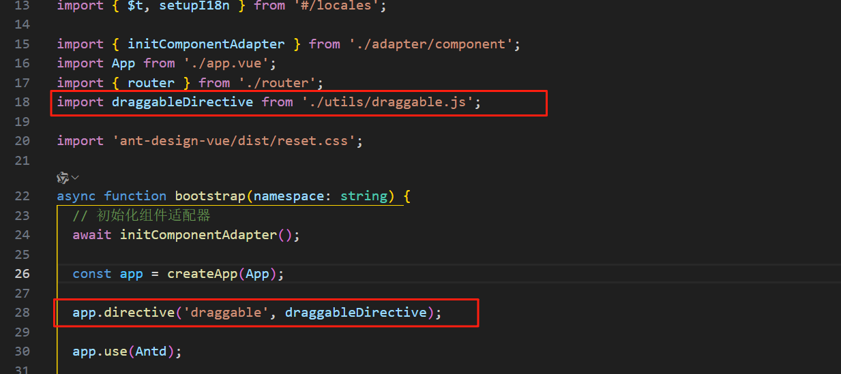Click line number 20 in the gutter

23,141
